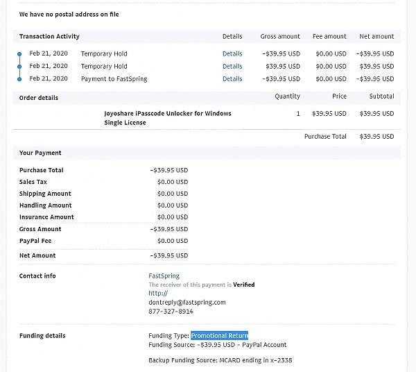Click the quantity value 1 in Order details
This screenshot has height=372, width=416.
tap(298, 114)
